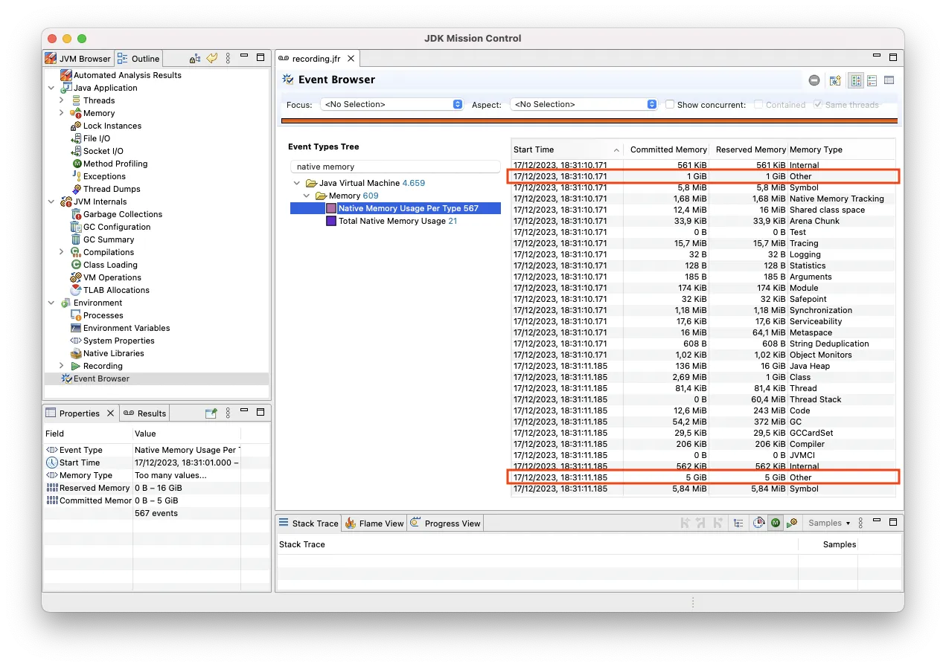Select the Stack Trace tab
The image size is (946, 667).
click(308, 523)
